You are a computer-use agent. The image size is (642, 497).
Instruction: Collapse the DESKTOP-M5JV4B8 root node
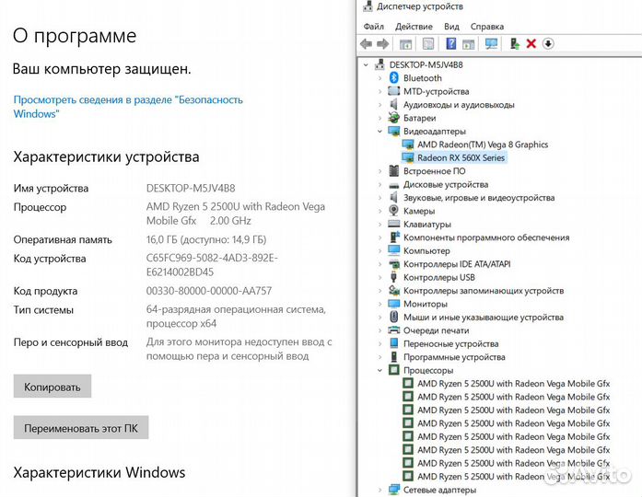click(x=366, y=64)
